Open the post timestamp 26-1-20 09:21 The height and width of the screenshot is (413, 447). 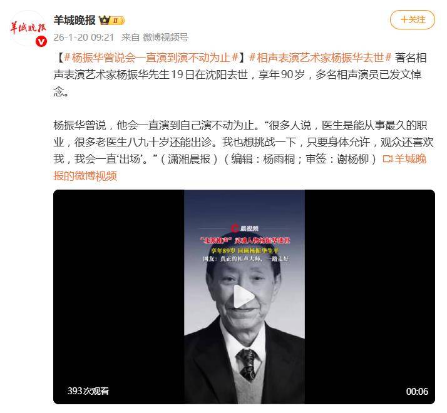pos(83,38)
